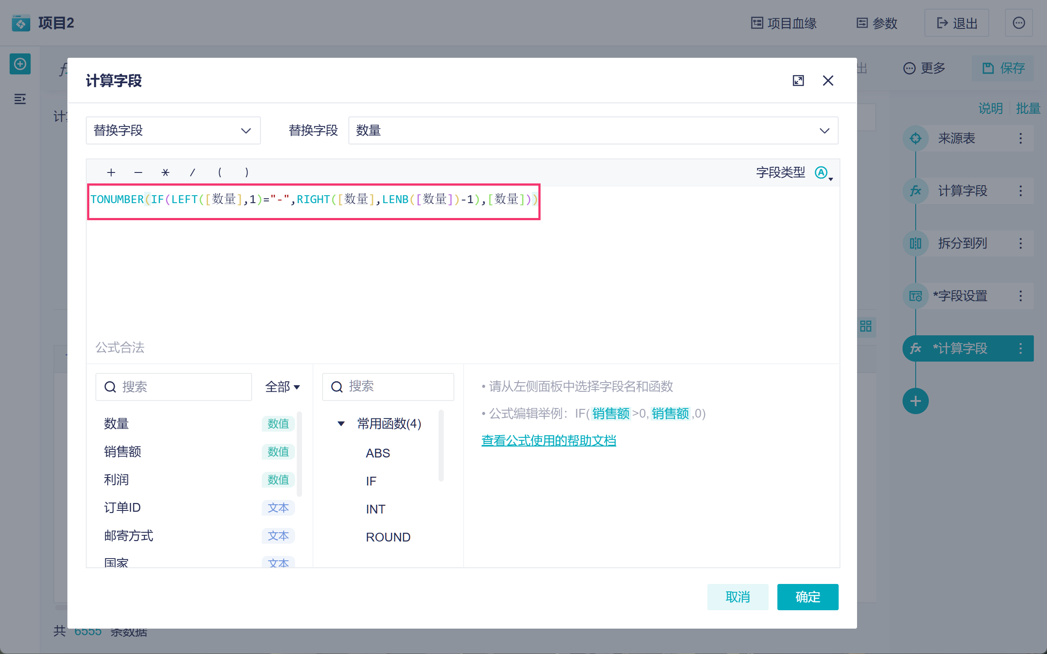The height and width of the screenshot is (654, 1047).
Task: Click the 来源表 node icon
Action: [x=915, y=138]
